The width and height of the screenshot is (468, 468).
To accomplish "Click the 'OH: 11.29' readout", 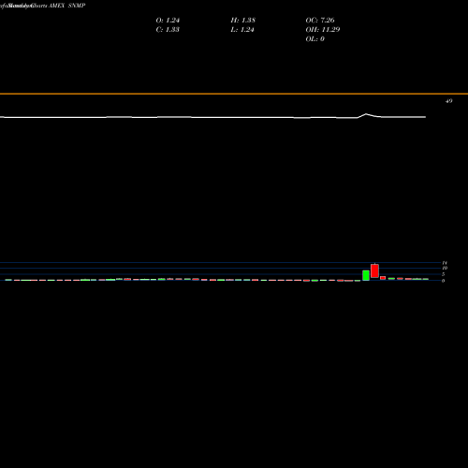I will 323,30.
